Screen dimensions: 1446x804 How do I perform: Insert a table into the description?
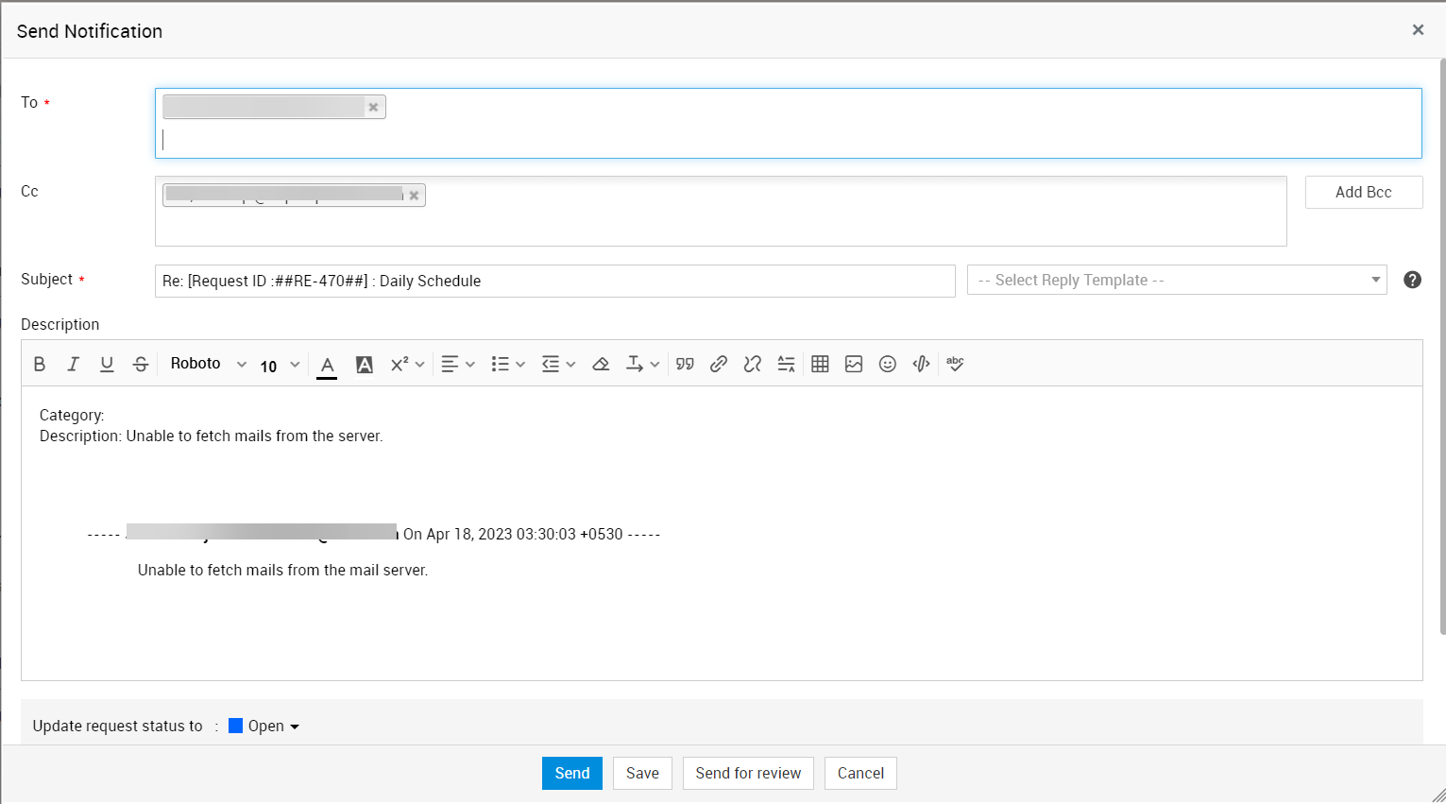(820, 365)
